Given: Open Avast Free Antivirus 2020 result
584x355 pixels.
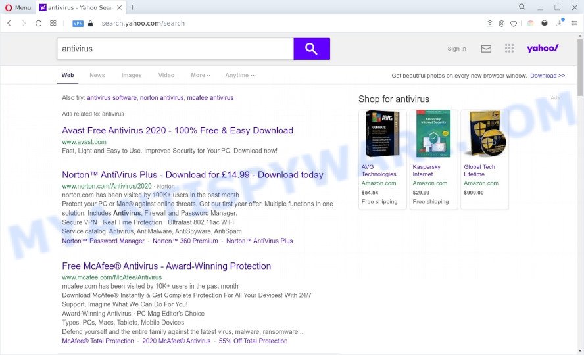Looking at the screenshot, I should (178, 131).
